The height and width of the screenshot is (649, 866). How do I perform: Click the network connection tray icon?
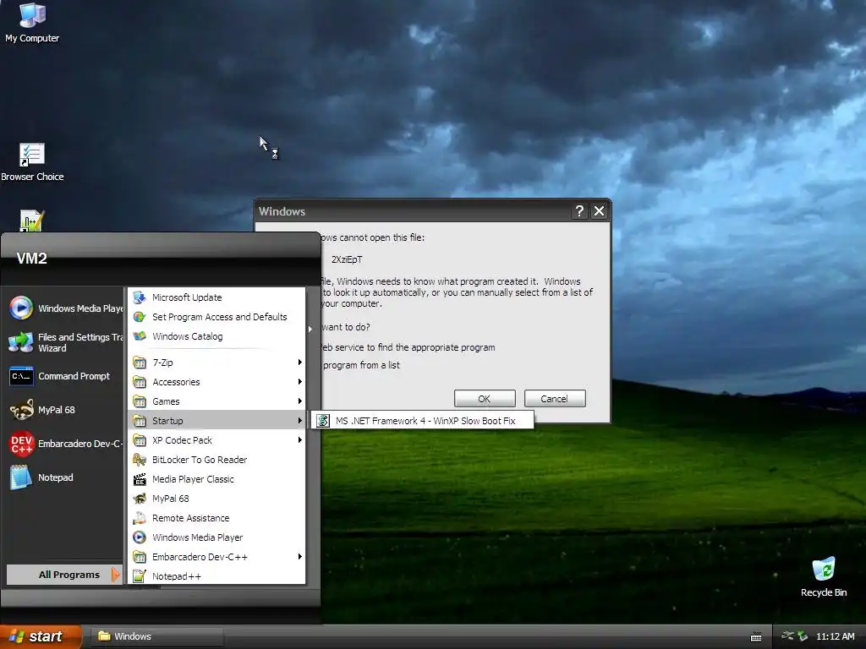[787, 636]
